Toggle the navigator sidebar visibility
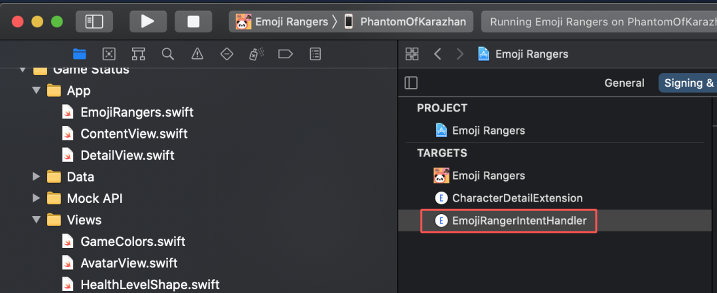The width and height of the screenshot is (717, 293). (94, 21)
